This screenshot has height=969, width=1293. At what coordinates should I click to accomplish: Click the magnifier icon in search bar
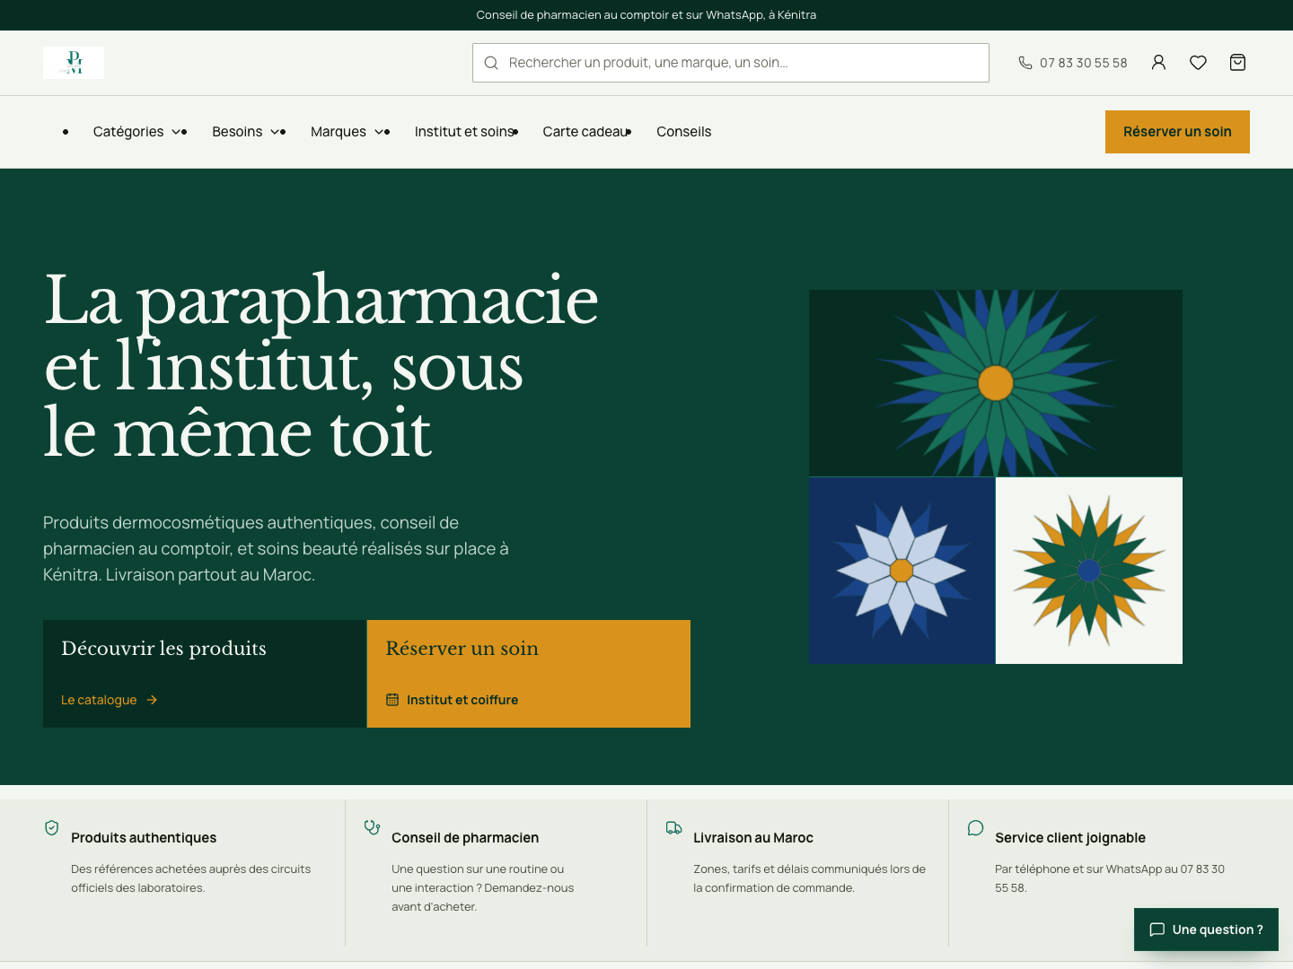[491, 63]
